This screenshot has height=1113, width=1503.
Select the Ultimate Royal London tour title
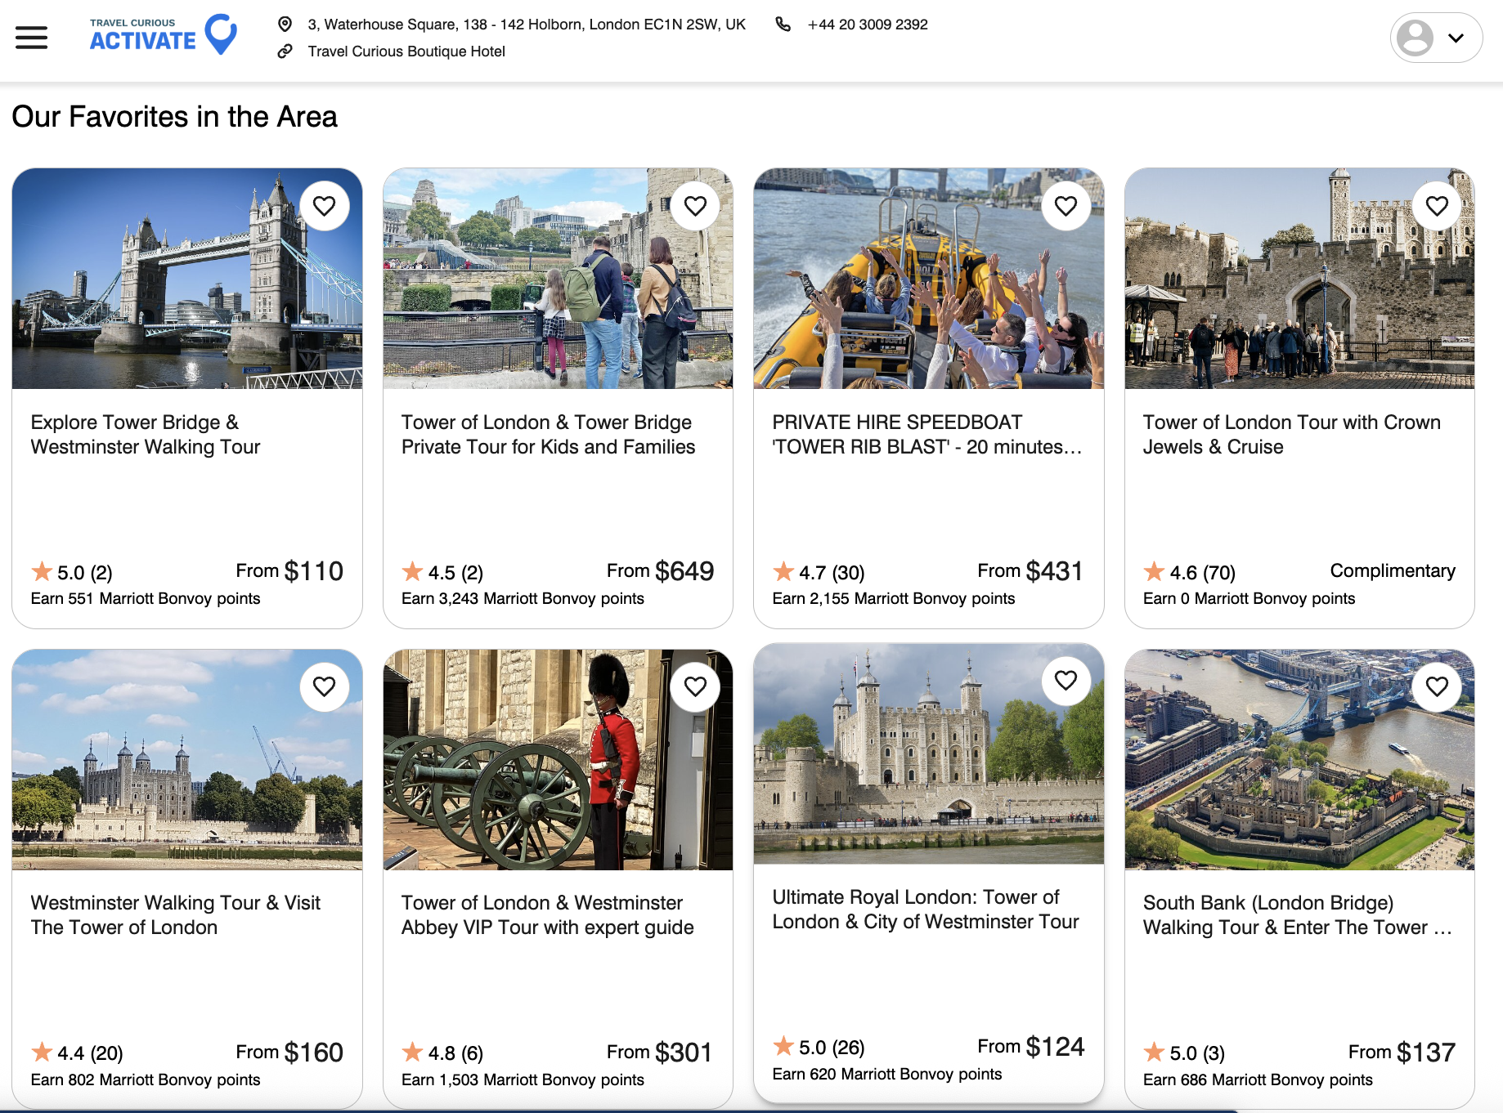[925, 909]
